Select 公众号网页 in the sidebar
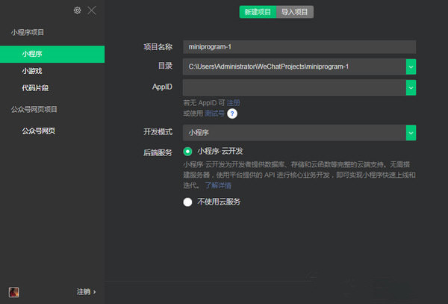Screen dimensions: 448x304 tap(38, 131)
